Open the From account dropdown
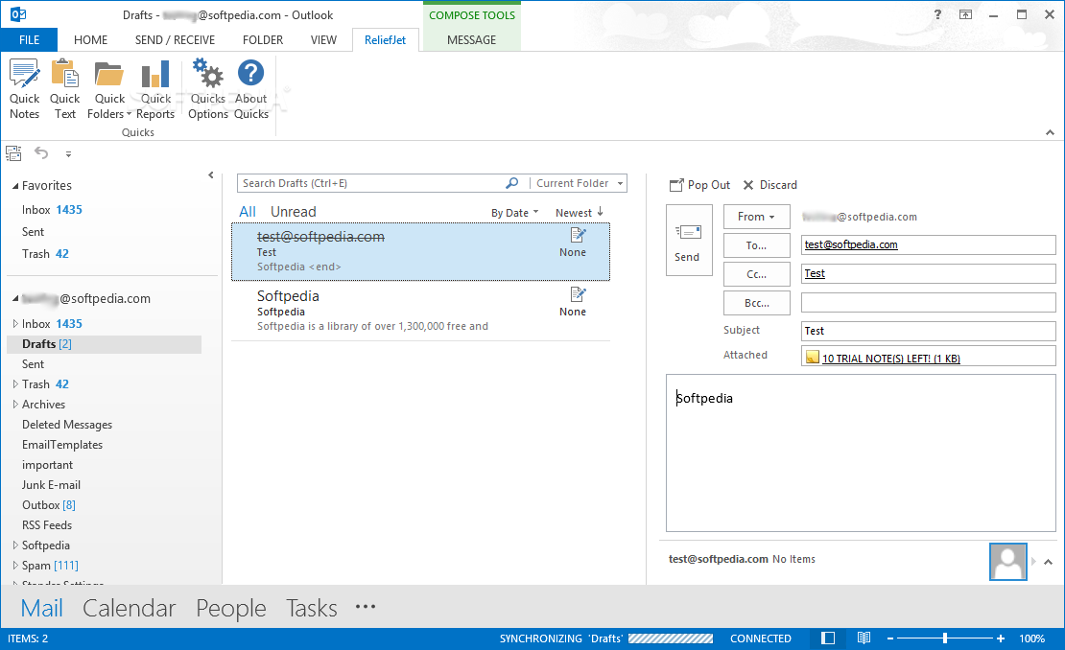 pos(757,217)
